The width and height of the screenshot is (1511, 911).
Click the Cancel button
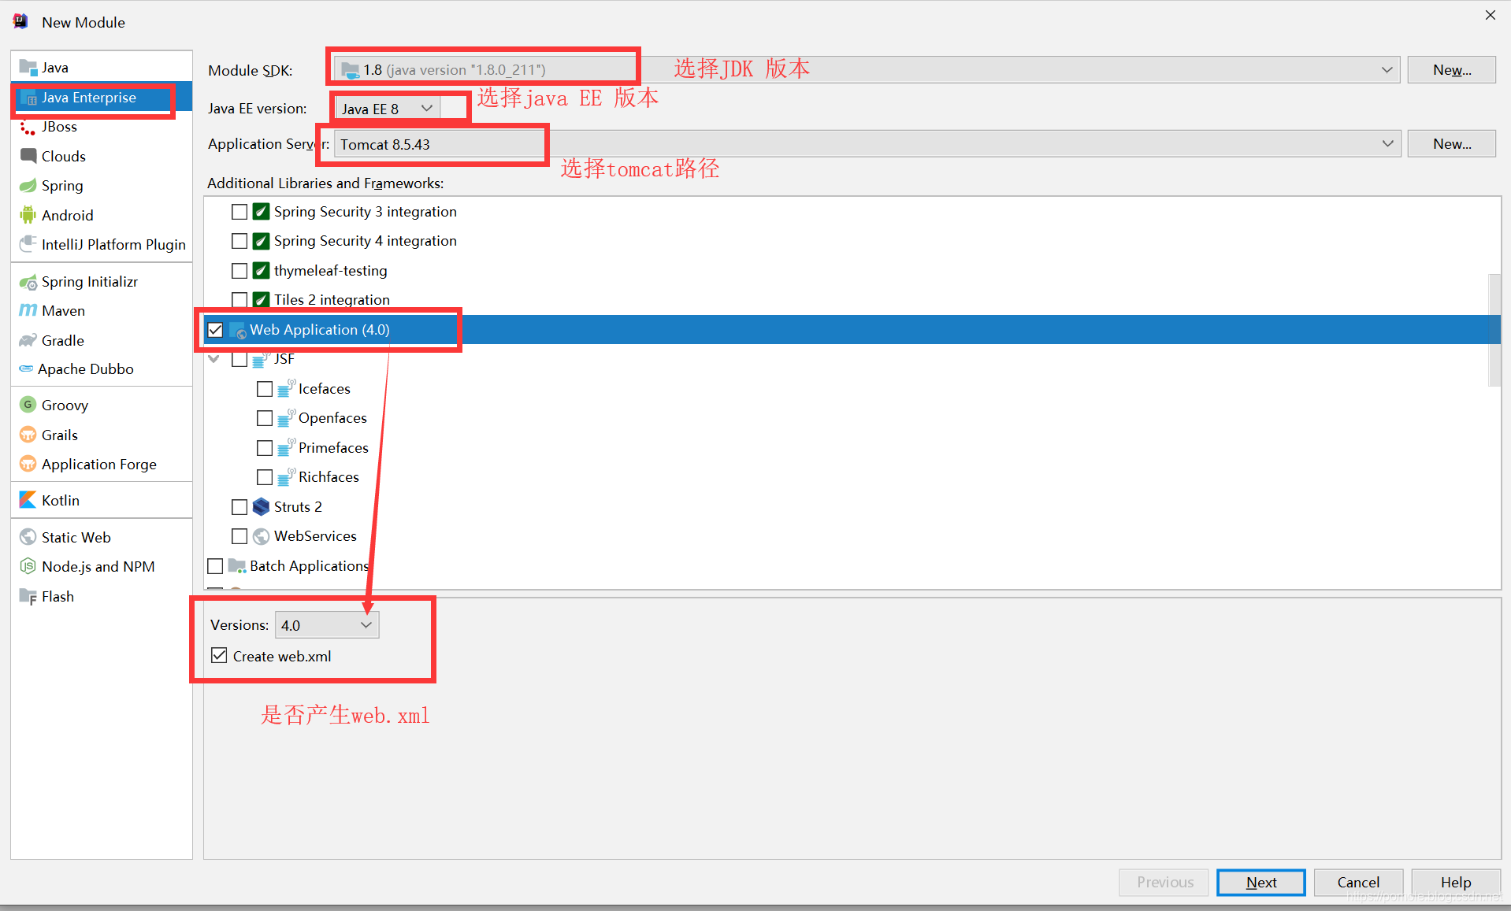click(x=1358, y=882)
